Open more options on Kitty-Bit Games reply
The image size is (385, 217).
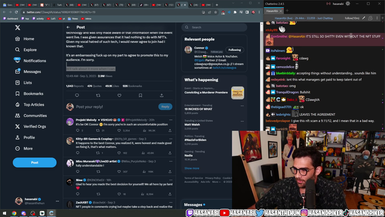(171, 139)
